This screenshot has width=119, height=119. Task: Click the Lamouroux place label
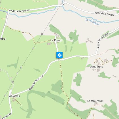[x=95, y=101]
